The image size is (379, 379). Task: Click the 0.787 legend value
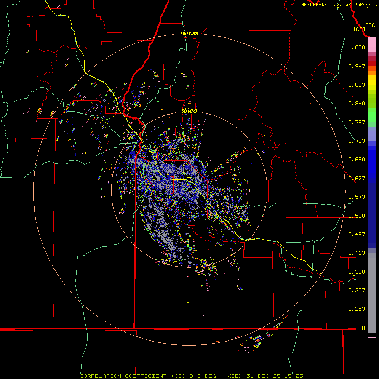[357, 122]
